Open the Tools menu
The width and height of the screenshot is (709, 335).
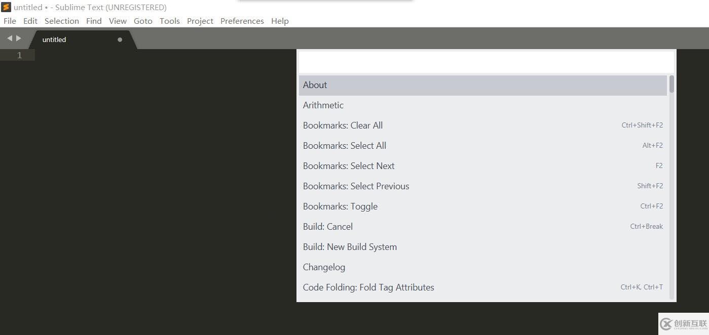pyautogui.click(x=170, y=21)
